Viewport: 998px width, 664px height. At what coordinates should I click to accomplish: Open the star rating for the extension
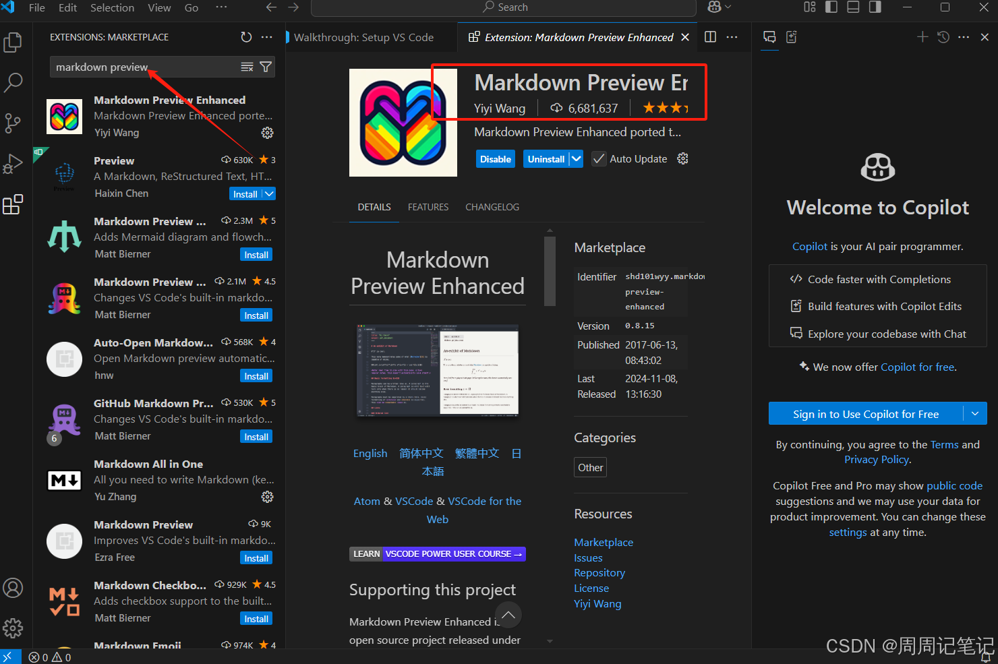[x=665, y=108]
